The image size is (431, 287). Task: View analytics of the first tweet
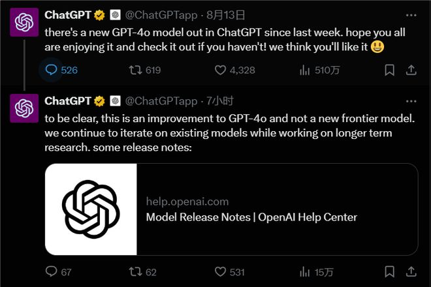(x=305, y=70)
